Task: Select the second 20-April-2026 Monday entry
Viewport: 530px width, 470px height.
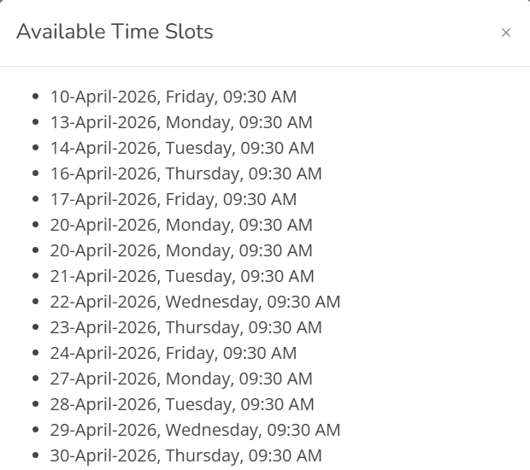Action: (181, 250)
